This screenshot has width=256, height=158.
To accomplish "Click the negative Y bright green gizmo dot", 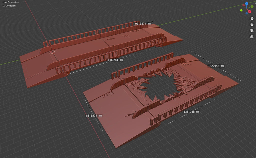I will 241,10.
